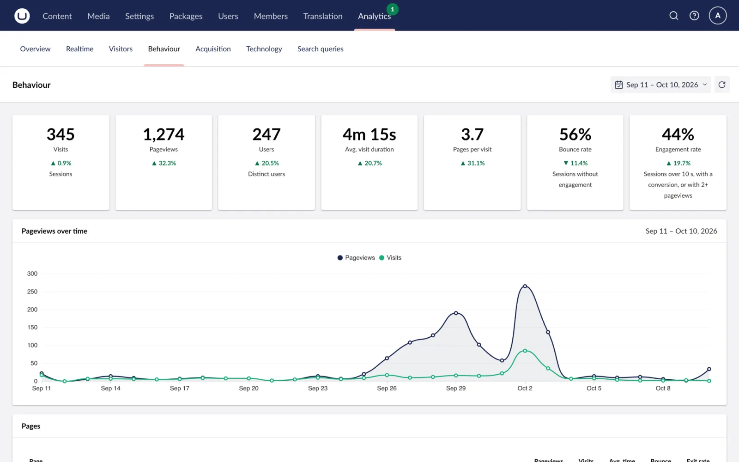Click the Umbraco logo icon
Viewport: 739px width, 462px height.
pos(22,16)
